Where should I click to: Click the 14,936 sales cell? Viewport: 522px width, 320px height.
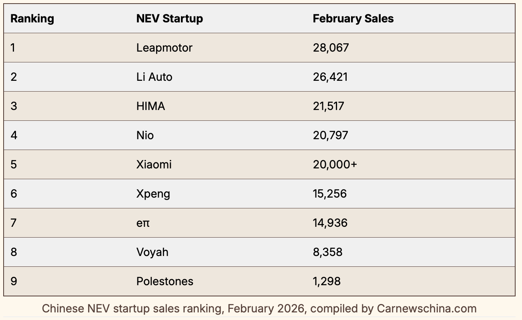330,223
